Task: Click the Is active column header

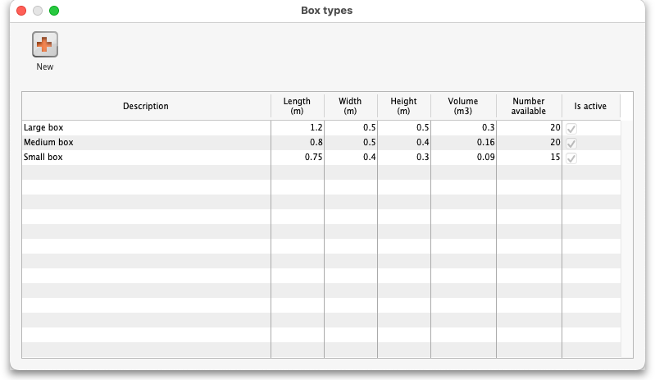Action: [x=590, y=107]
